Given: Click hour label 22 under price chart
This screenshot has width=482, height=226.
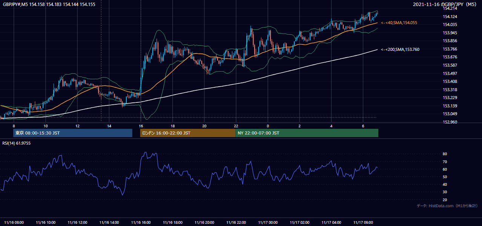Looking at the screenshot, I should click(x=236, y=126).
